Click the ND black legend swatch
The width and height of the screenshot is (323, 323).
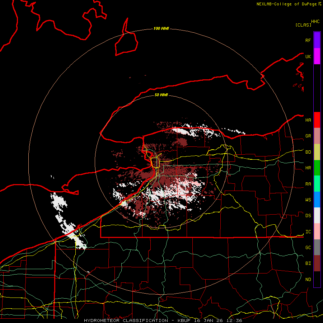317,279
